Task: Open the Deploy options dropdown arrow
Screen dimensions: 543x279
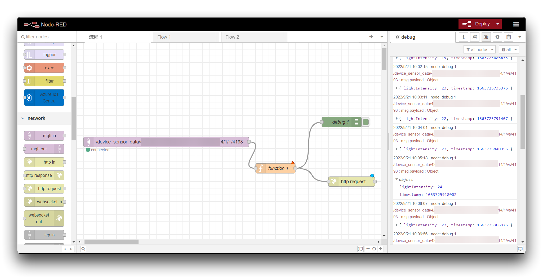Action: coord(498,24)
